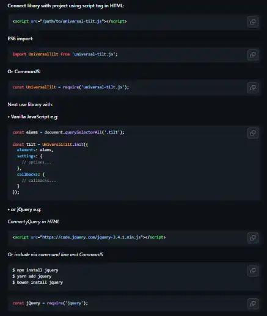
Task: Click the 'callbacks: {' code line
Action: pos(31,174)
